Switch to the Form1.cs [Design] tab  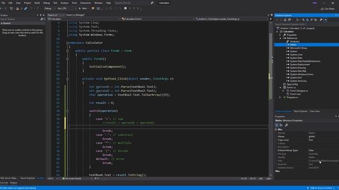click(x=75, y=15)
